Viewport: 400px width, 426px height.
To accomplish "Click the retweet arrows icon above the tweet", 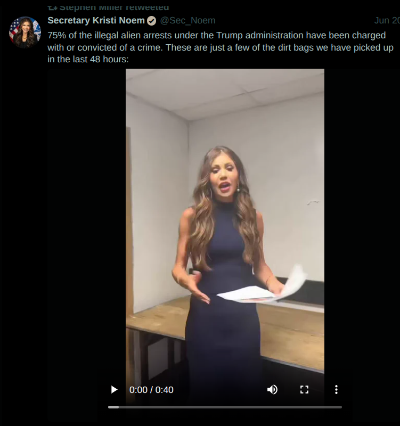I will (x=53, y=7).
